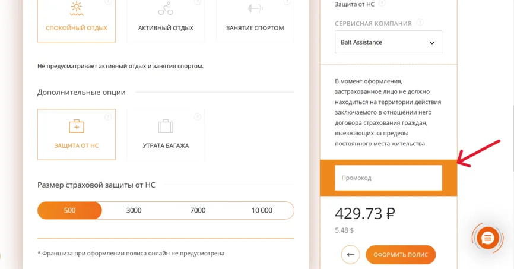514x269 pixels.
Task: Expand the Balt Assistance dropdown
Action: coord(388,42)
